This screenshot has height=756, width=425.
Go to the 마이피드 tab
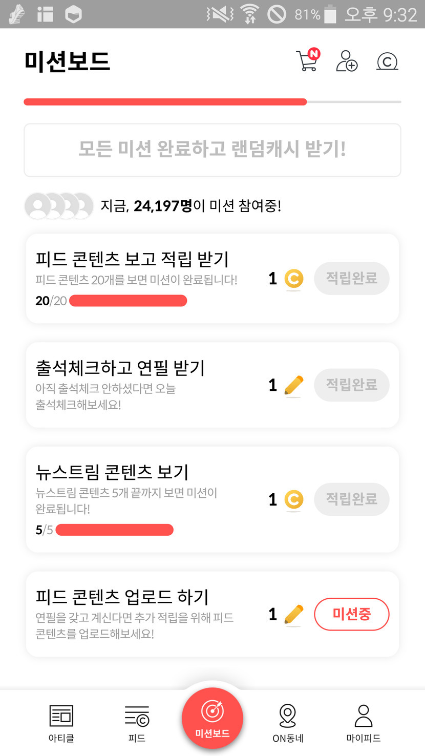pos(363,723)
